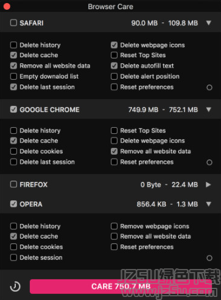Check the SAFARI browser checkbox
Image resolution: width=221 pixels, height=300 pixels.
(13, 23)
